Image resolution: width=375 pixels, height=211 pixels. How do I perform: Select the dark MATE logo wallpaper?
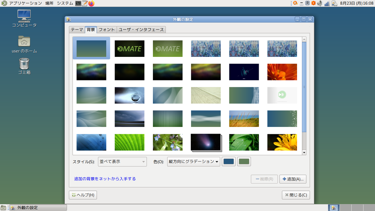tap(129, 49)
